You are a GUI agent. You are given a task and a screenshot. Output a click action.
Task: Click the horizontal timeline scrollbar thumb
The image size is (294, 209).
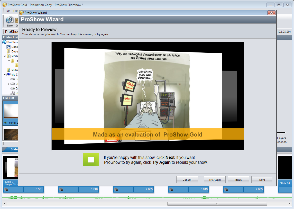pyautogui.click(x=217, y=204)
